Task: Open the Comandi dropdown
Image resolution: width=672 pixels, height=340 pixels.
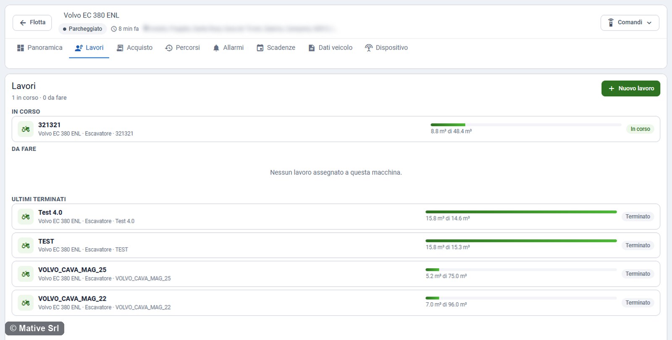Action: click(630, 23)
